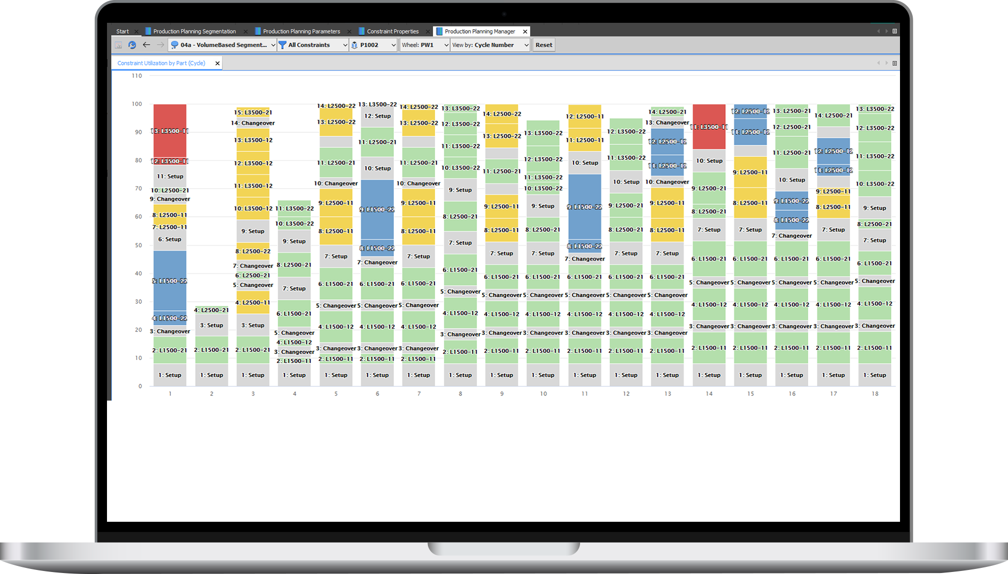The image size is (1008, 574).
Task: Click the forward navigation arrow icon
Action: (160, 45)
